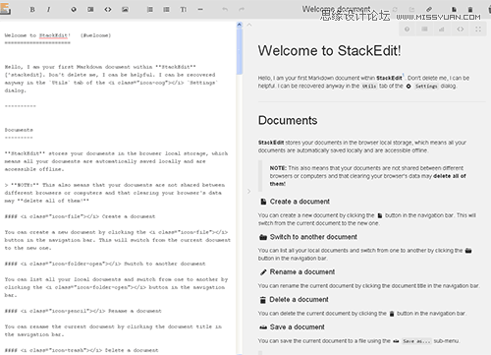Image resolution: width=491 pixels, height=355 pixels.
Task: Open the publish document icon
Action: [412, 10]
